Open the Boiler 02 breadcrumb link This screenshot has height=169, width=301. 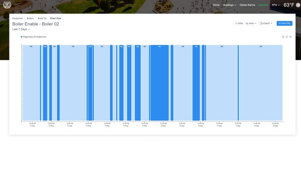coord(42,18)
